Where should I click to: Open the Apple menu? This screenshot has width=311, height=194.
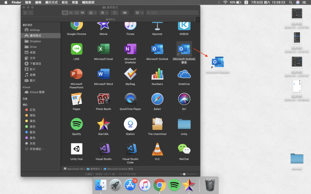6,2
